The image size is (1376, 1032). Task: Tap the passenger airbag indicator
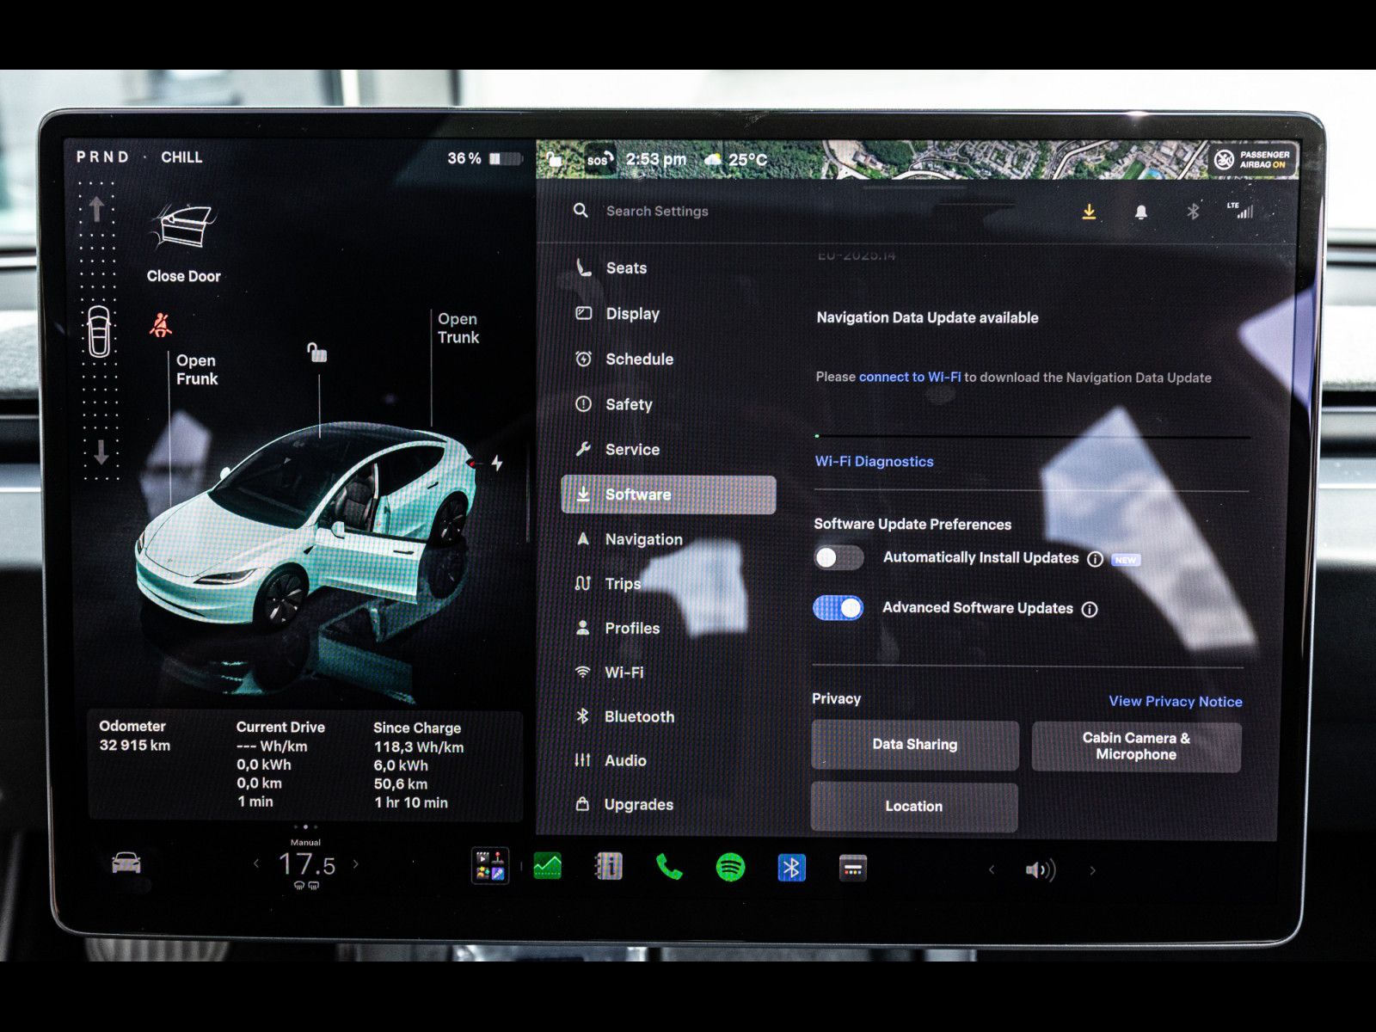(x=1252, y=159)
